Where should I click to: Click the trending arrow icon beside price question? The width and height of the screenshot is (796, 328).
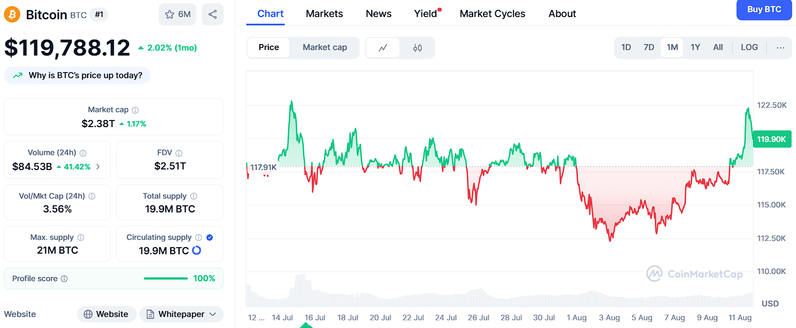click(x=18, y=75)
